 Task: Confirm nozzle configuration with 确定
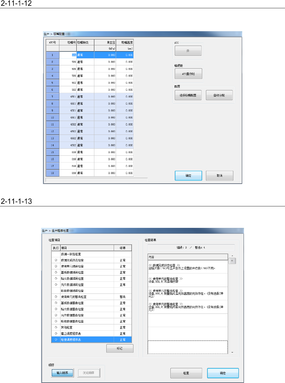point(188,175)
